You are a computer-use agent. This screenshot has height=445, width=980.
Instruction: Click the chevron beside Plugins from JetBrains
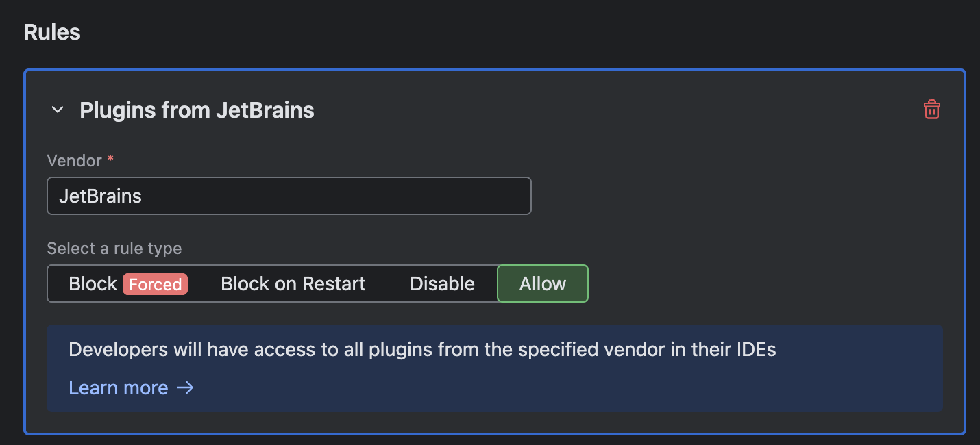(58, 110)
